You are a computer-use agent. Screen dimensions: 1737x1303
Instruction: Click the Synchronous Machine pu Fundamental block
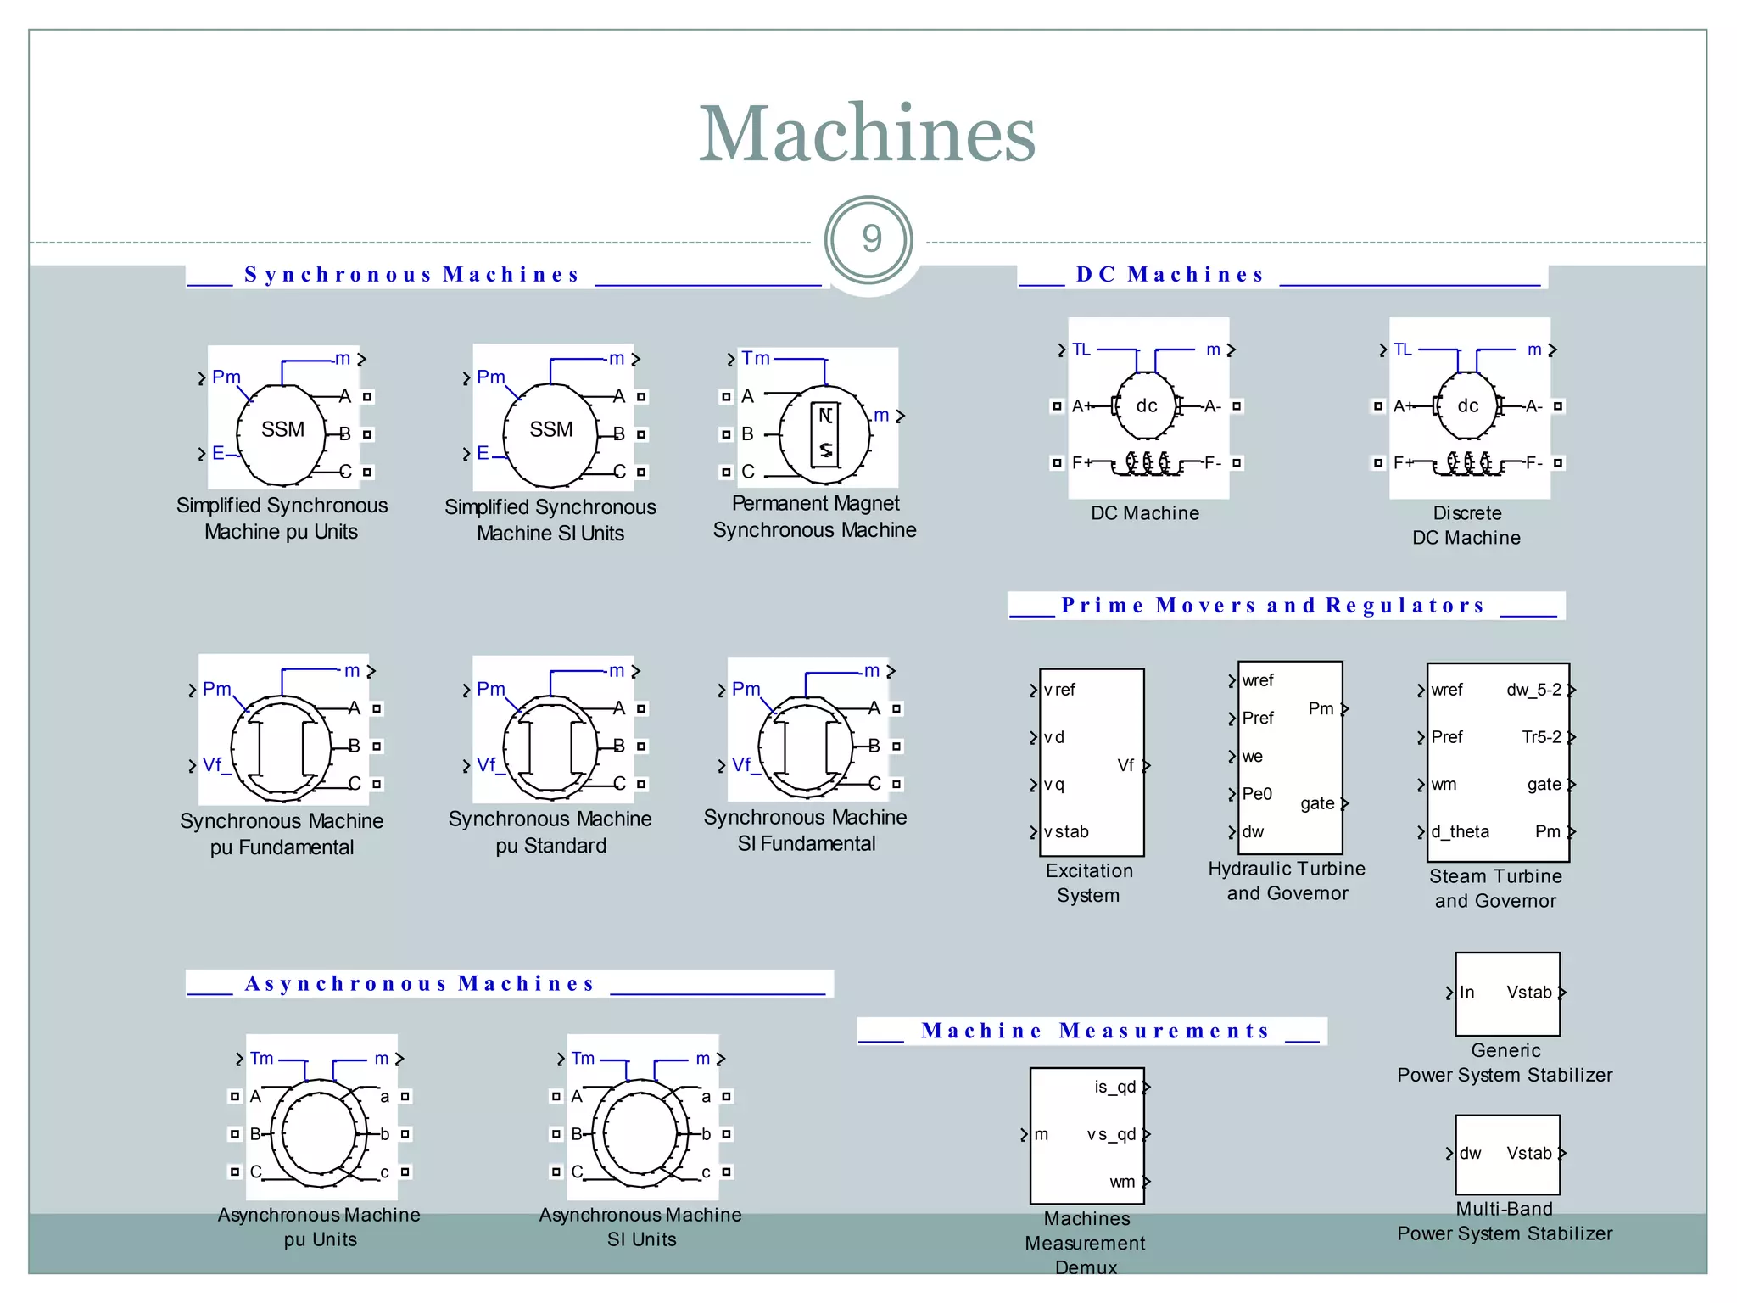coord(282,747)
